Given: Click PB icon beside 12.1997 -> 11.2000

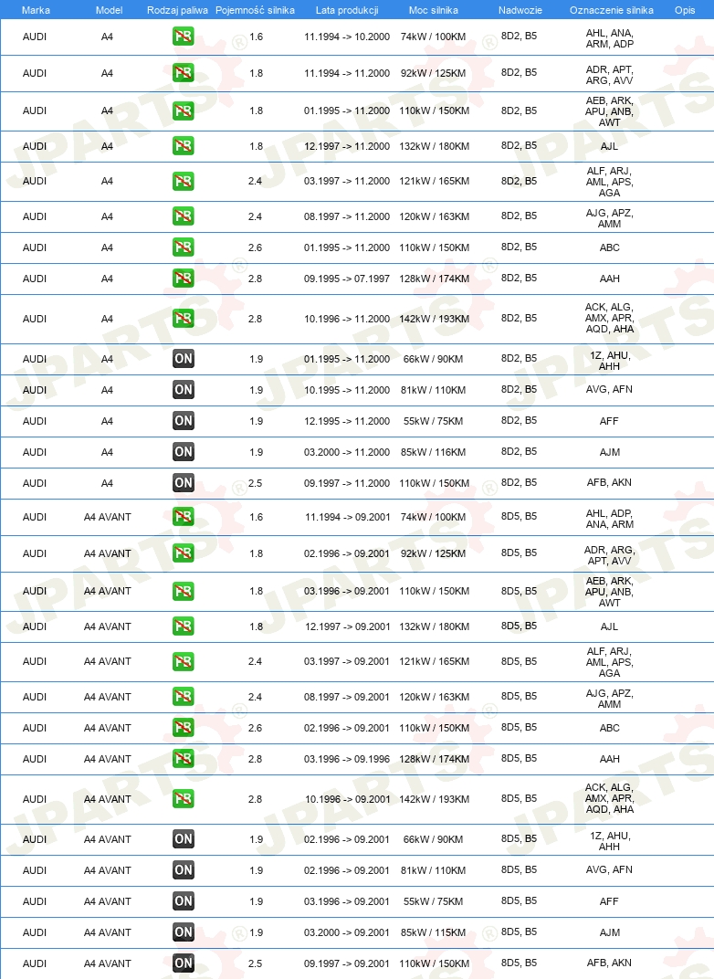Looking at the screenshot, I should click(x=183, y=146).
